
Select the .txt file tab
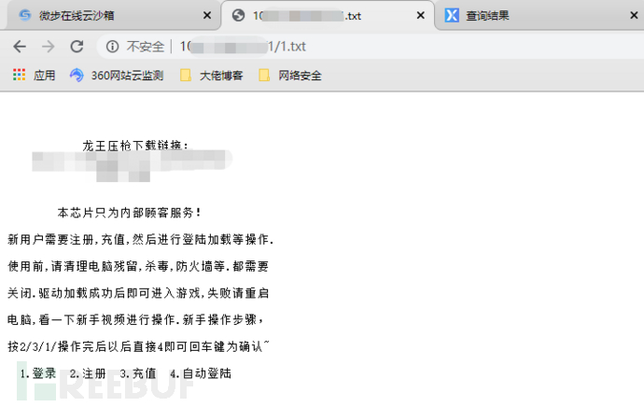(x=328, y=16)
